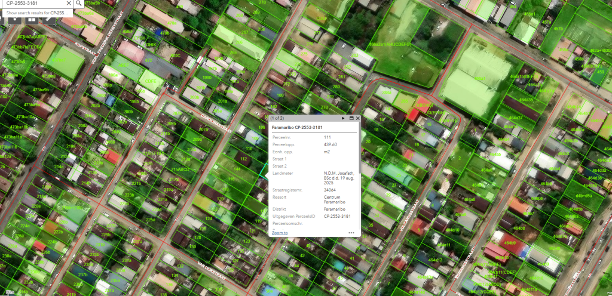Click the parcel labeled 464a37
Viewport: 612px width, 296px height.
(516, 118)
